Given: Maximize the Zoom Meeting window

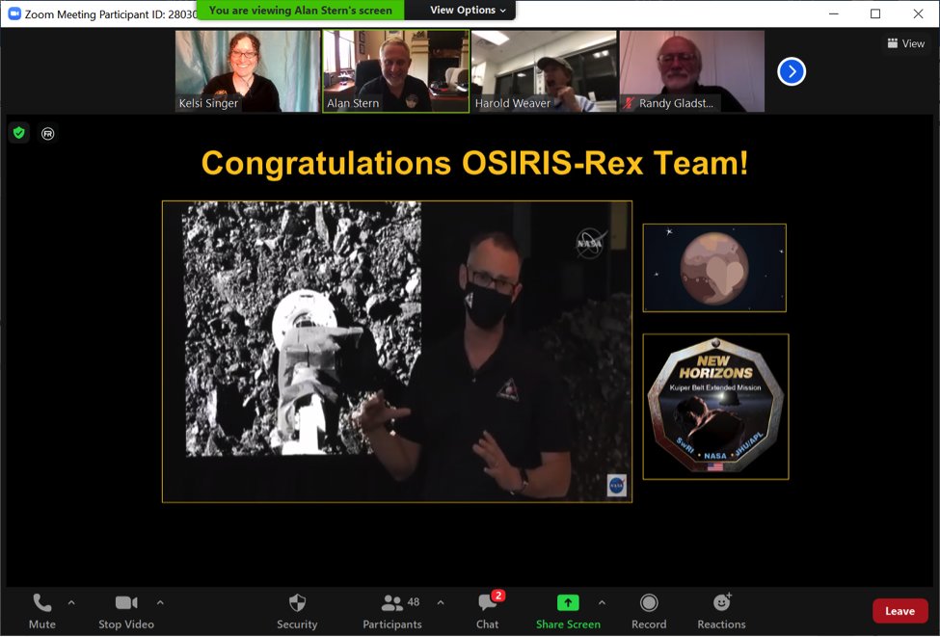Looking at the screenshot, I should coord(875,13).
